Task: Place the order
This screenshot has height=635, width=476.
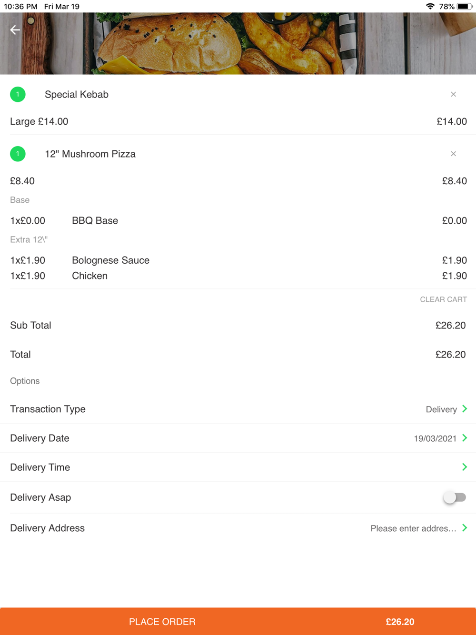Action: point(162,622)
